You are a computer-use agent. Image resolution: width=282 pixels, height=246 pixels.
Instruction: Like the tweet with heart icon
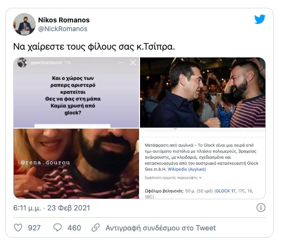pyautogui.click(x=18, y=227)
